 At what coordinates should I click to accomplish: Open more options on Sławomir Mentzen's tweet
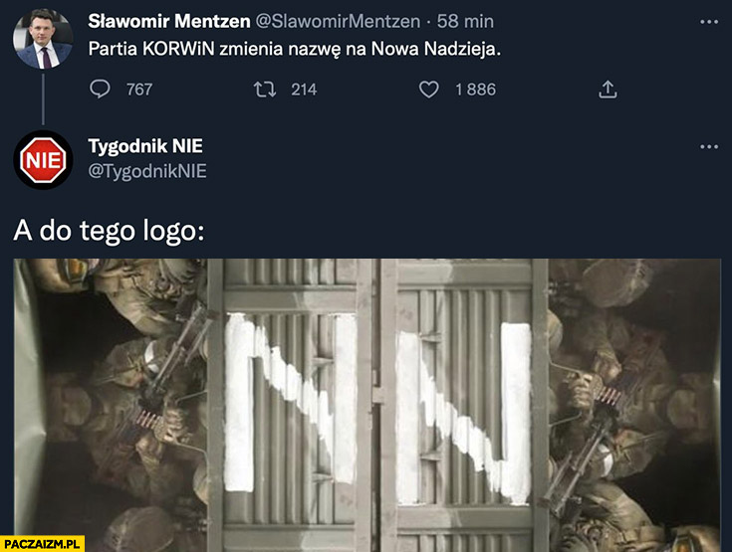pyautogui.click(x=709, y=22)
